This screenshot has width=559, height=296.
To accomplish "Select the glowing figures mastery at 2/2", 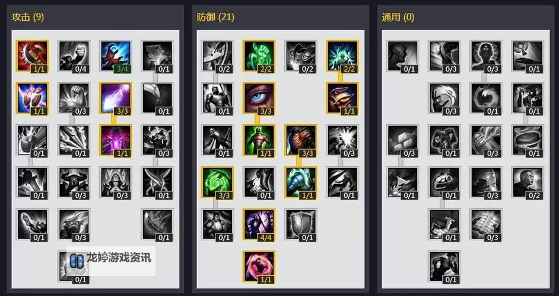I will click(342, 57).
